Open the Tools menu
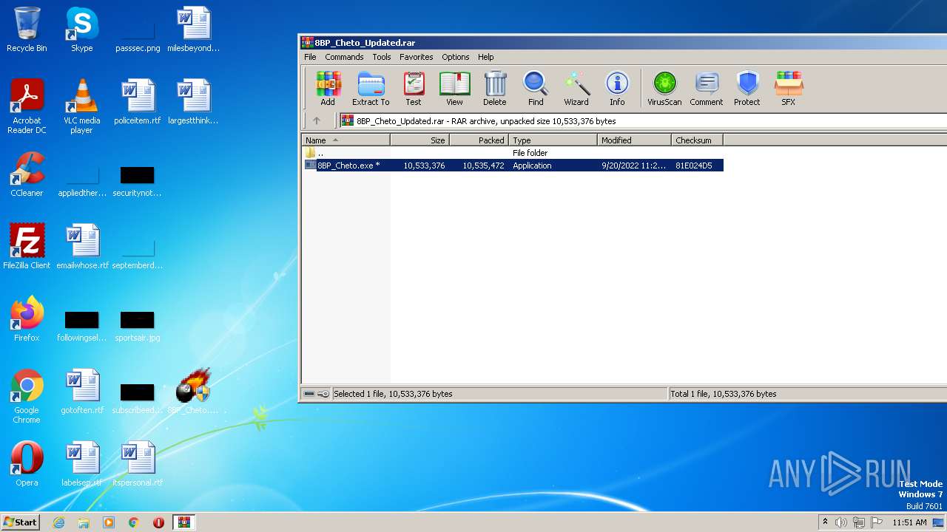This screenshot has height=532, width=947. [x=382, y=57]
